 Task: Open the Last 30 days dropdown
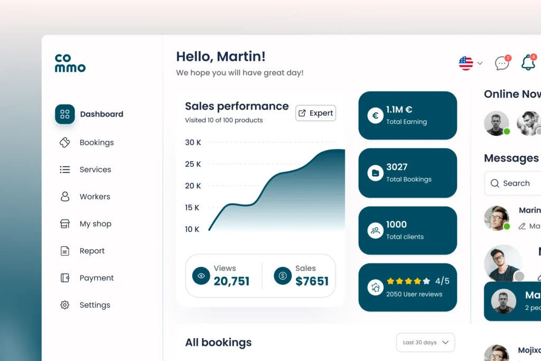[425, 343]
